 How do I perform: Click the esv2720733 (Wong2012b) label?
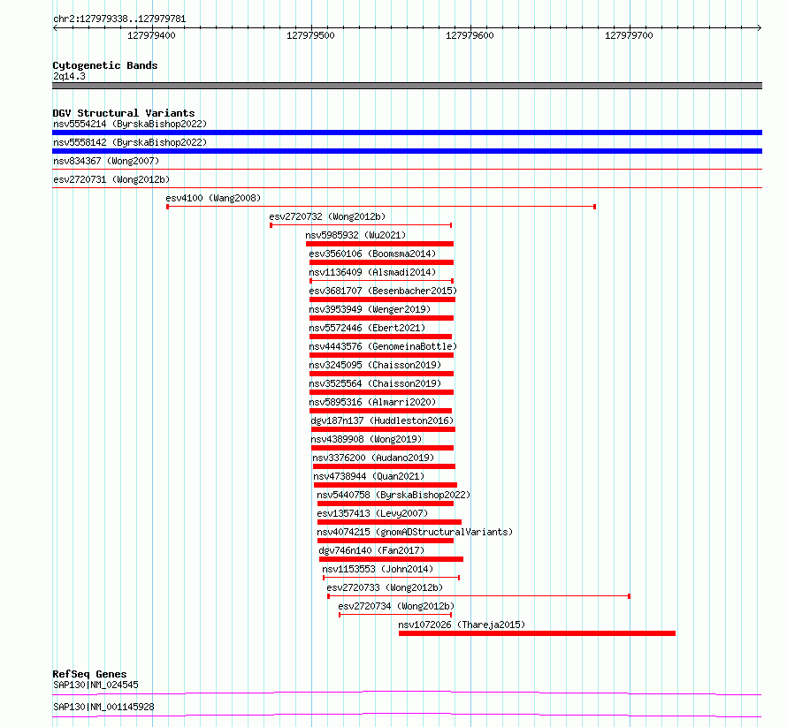(x=385, y=587)
